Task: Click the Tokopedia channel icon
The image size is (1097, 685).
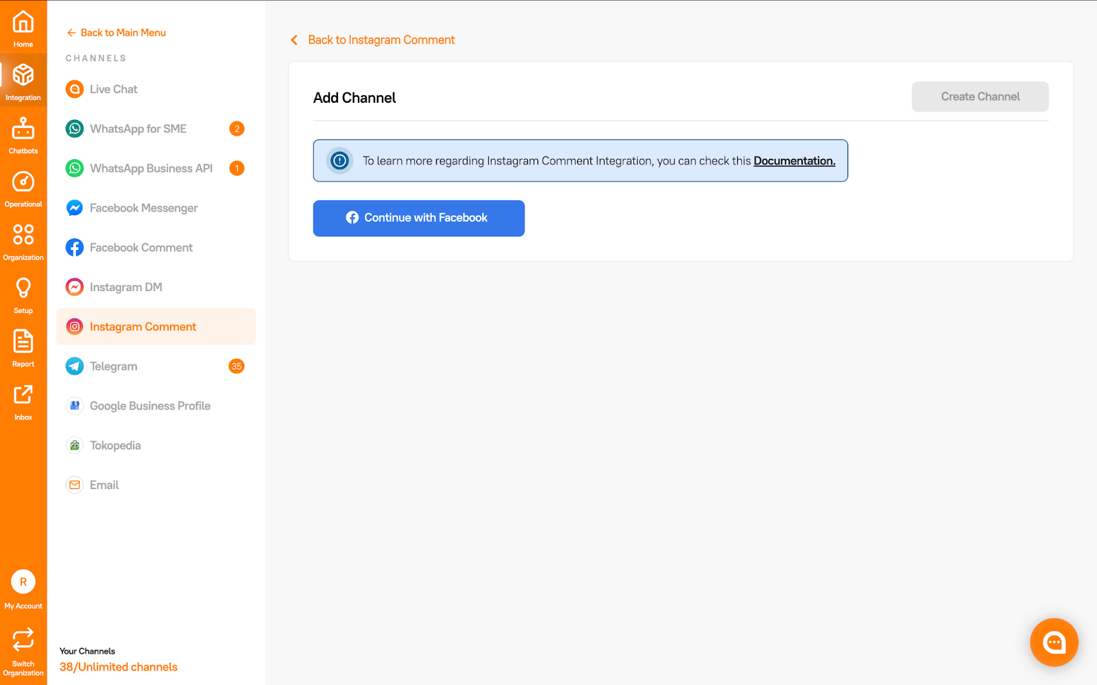Action: tap(75, 445)
